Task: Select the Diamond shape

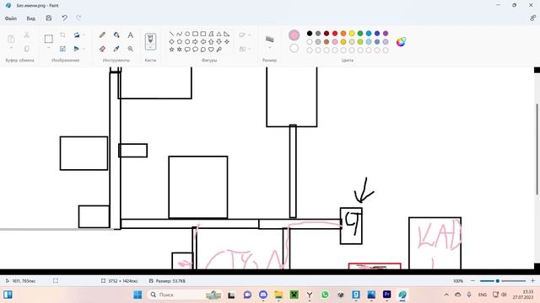Action: click(171, 41)
